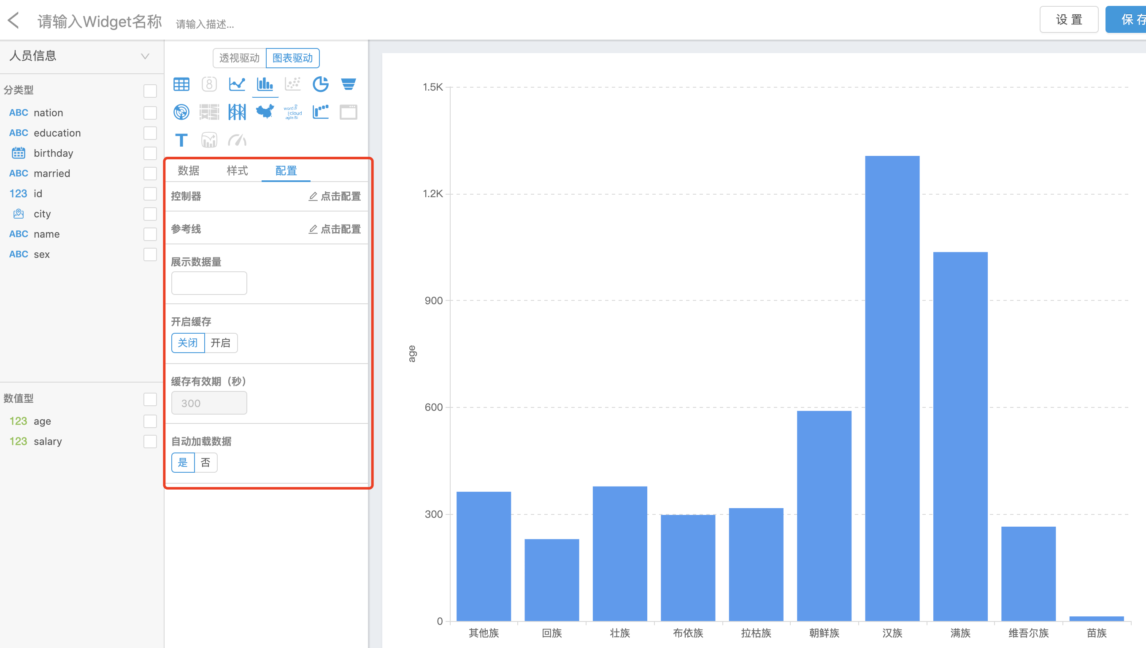Click the 展示数据量 input box
This screenshot has width=1146, height=648.
(209, 283)
